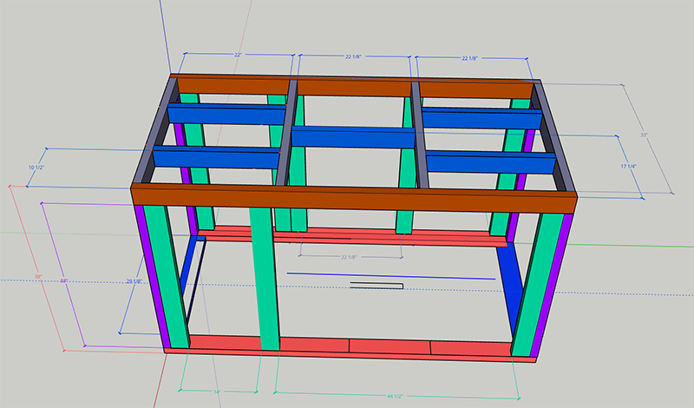Click the green 14" dimension label
This screenshot has width=694, height=408.
[217, 392]
